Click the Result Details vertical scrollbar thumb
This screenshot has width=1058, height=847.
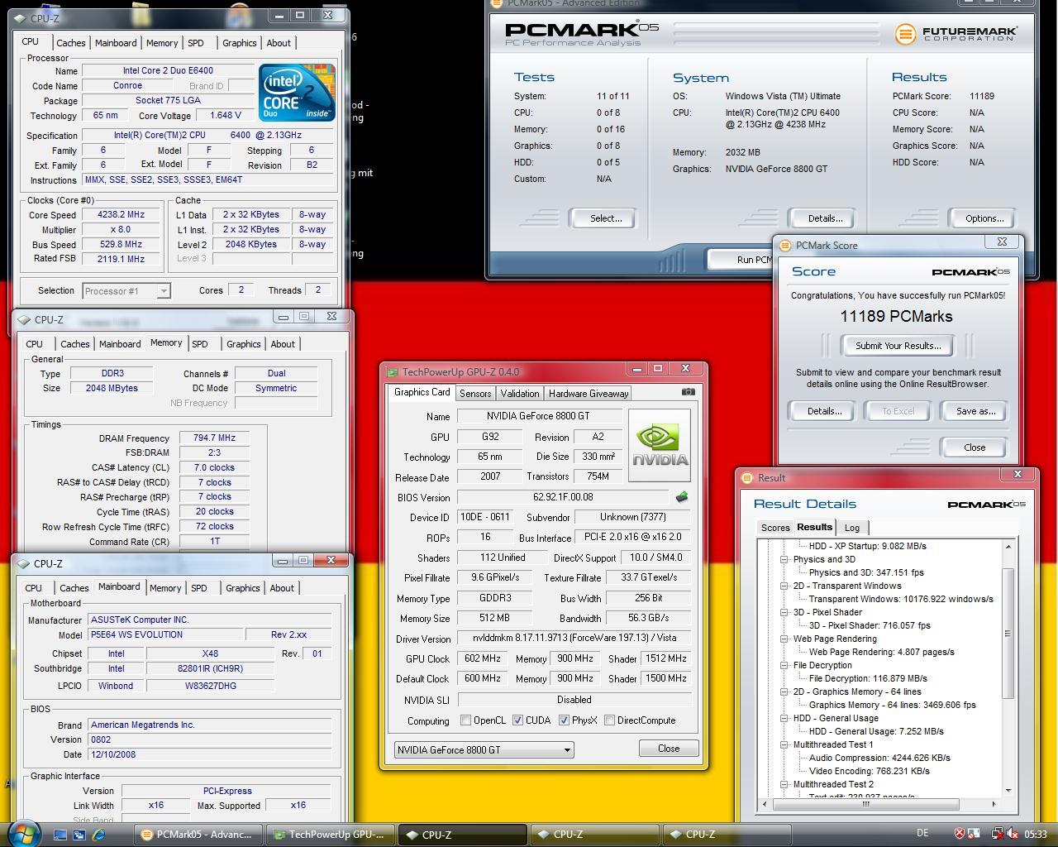pos(1008,633)
